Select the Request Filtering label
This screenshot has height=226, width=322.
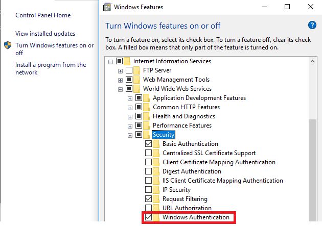click(185, 199)
